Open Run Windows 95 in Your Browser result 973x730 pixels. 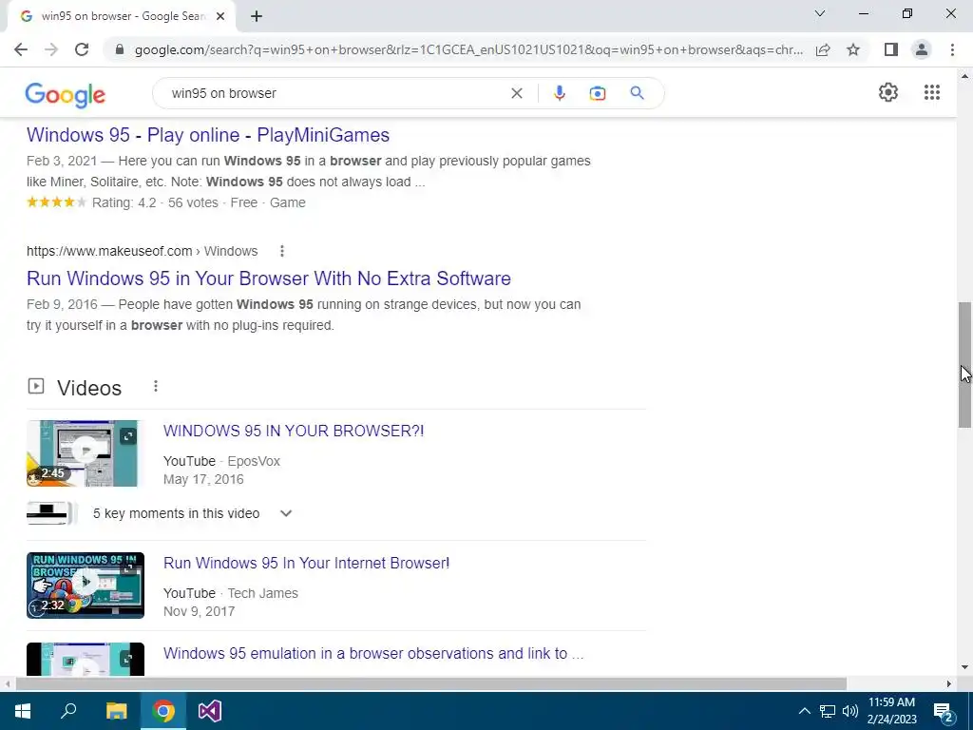[x=269, y=279]
